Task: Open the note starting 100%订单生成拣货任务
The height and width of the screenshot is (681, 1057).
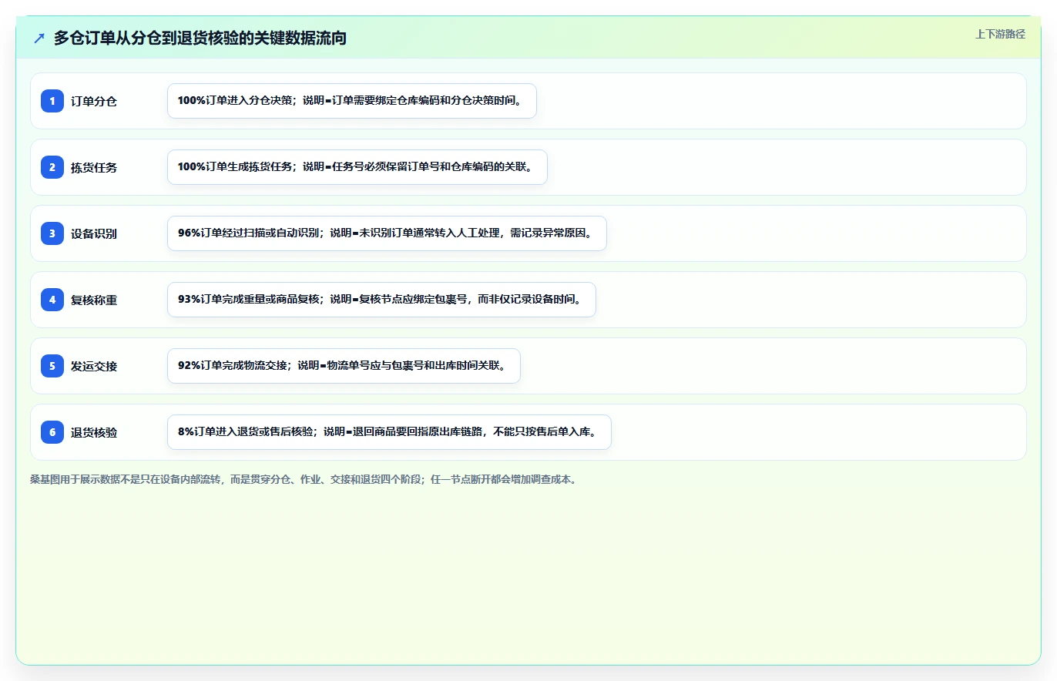Action: tap(357, 167)
